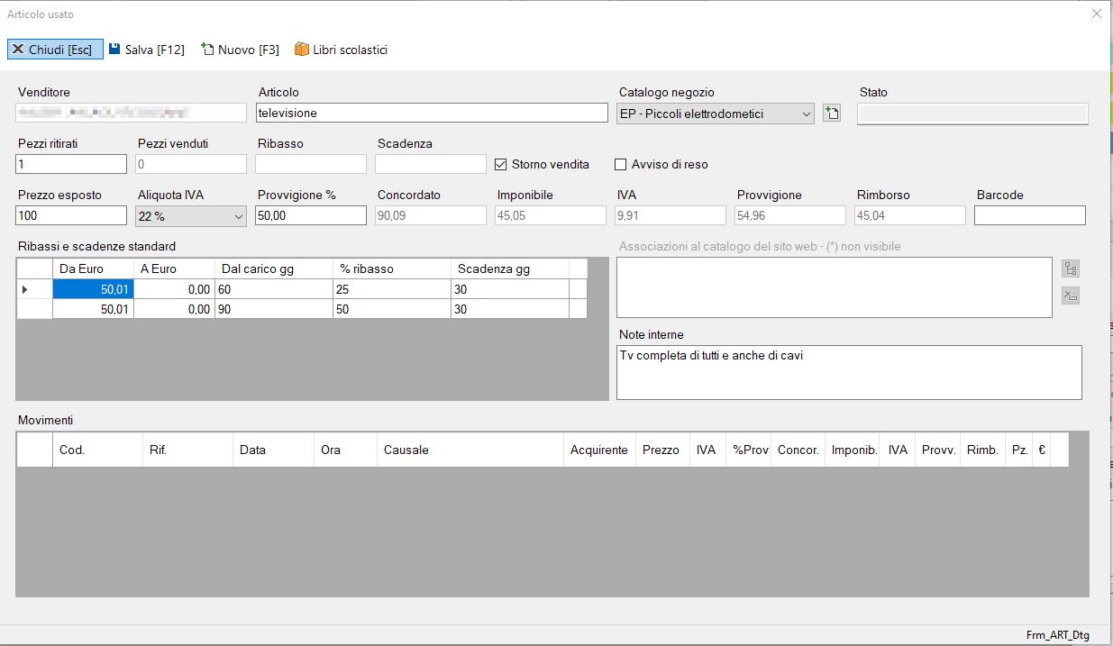
Task: Click the % ribasso cell with 50
Action: tap(392, 309)
